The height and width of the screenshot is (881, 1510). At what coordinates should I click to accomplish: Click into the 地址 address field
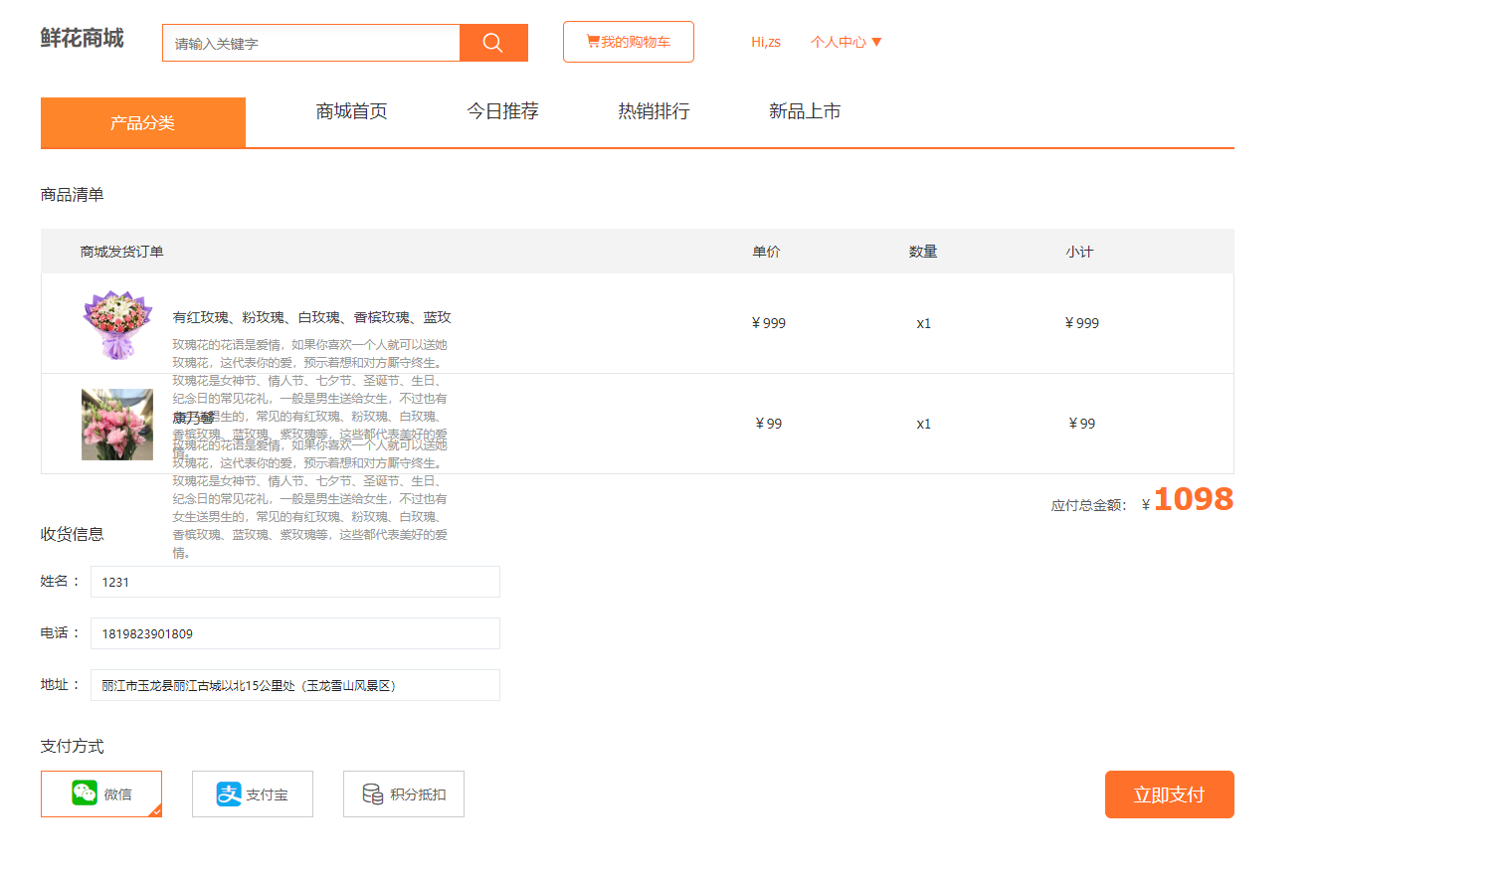pos(295,685)
